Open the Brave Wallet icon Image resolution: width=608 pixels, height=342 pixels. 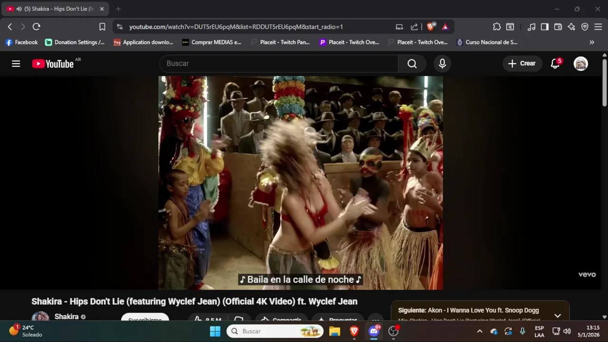point(558,27)
